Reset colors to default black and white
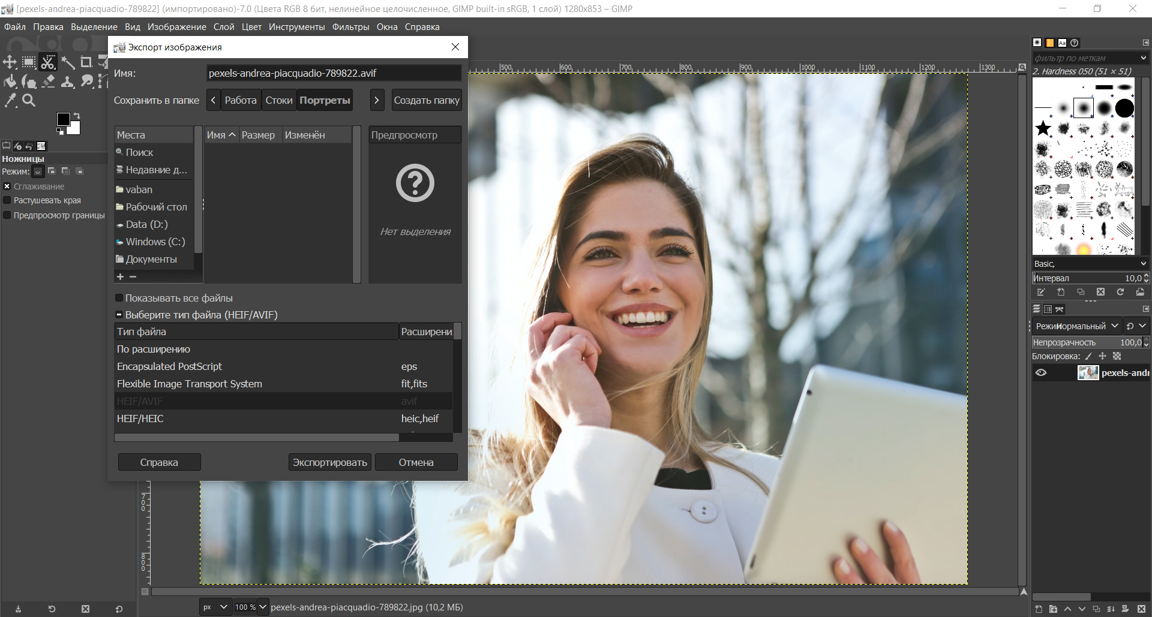 tap(60, 131)
